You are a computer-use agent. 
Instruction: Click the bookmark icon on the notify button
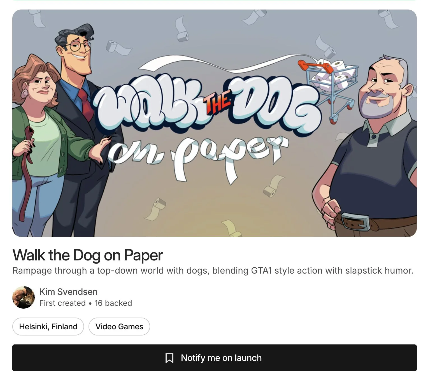coord(169,358)
